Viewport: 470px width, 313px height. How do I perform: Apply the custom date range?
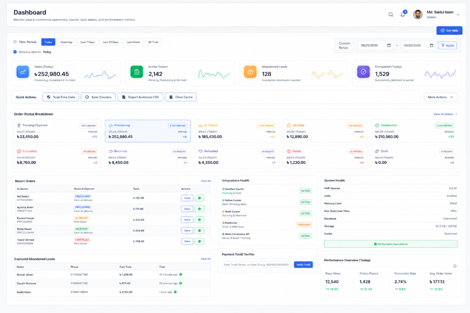point(447,45)
